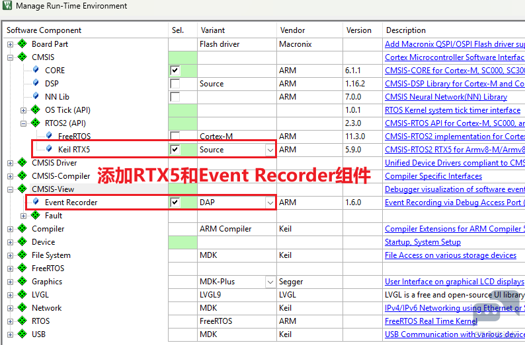This screenshot has height=345, width=525.
Task: Click the Macronix vendor cell
Action: 309,44
